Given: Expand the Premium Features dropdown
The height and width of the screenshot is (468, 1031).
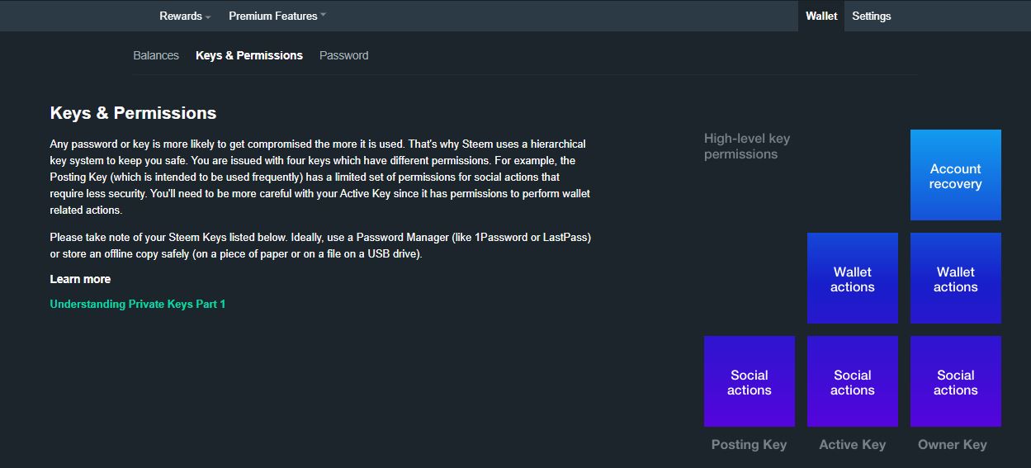Looking at the screenshot, I should click(x=277, y=16).
